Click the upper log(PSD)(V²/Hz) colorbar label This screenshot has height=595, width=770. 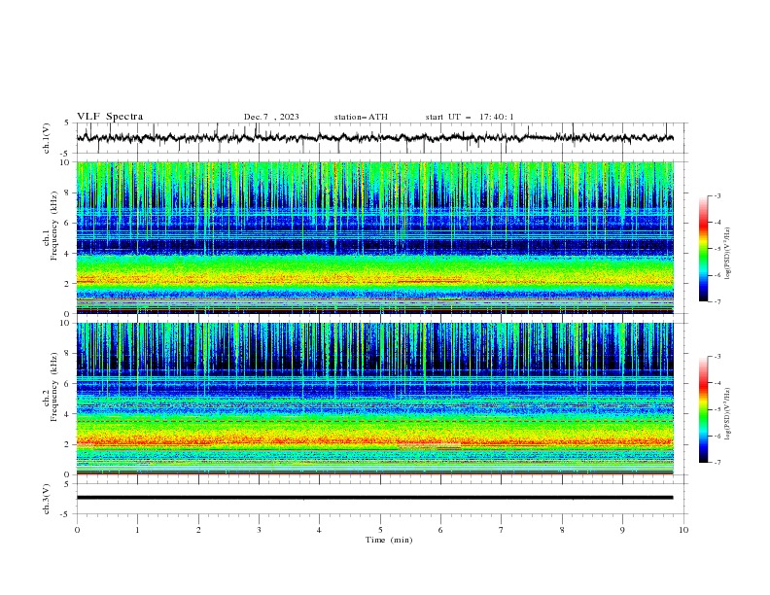[x=728, y=254]
